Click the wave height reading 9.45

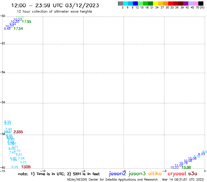[x=7, y=29]
